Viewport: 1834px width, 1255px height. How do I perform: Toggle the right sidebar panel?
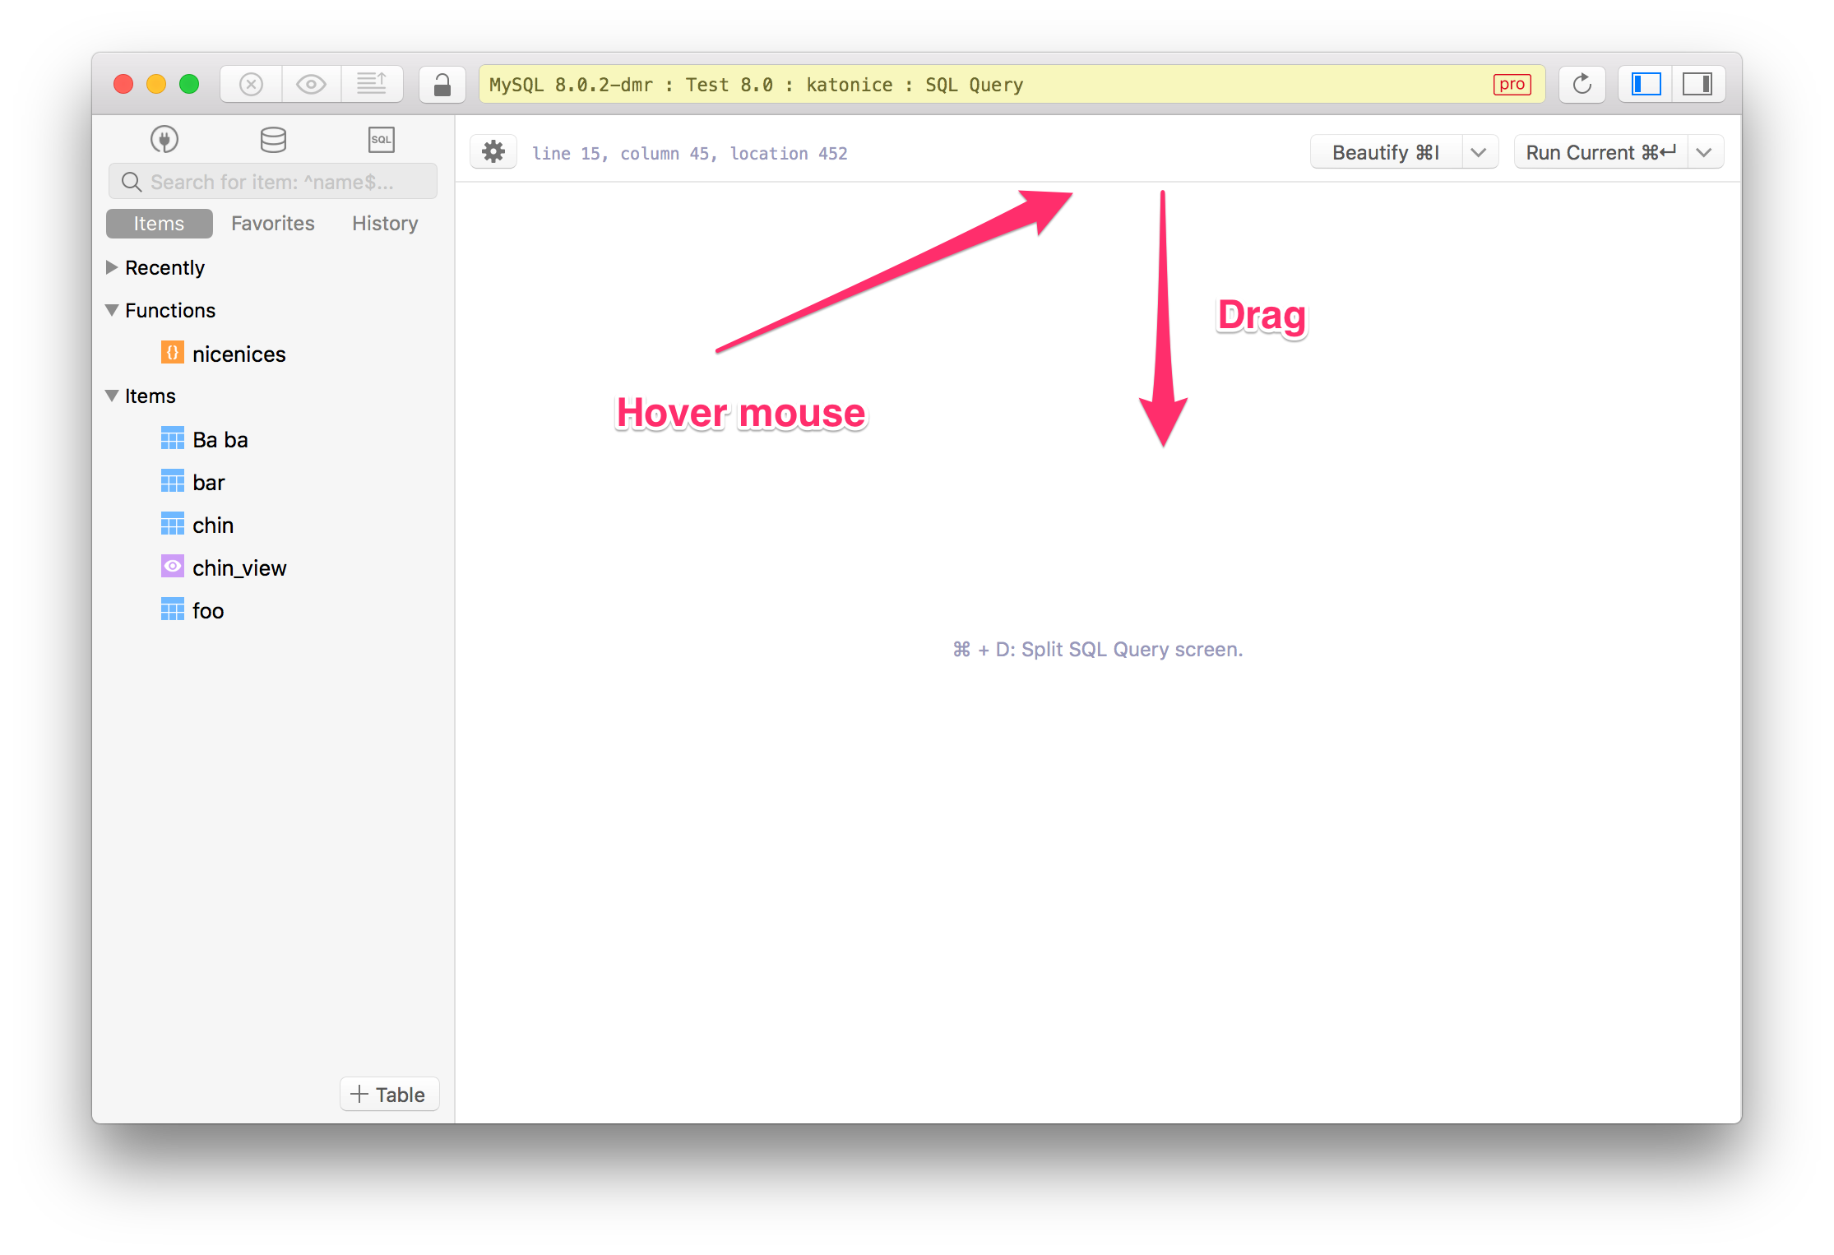click(1697, 85)
